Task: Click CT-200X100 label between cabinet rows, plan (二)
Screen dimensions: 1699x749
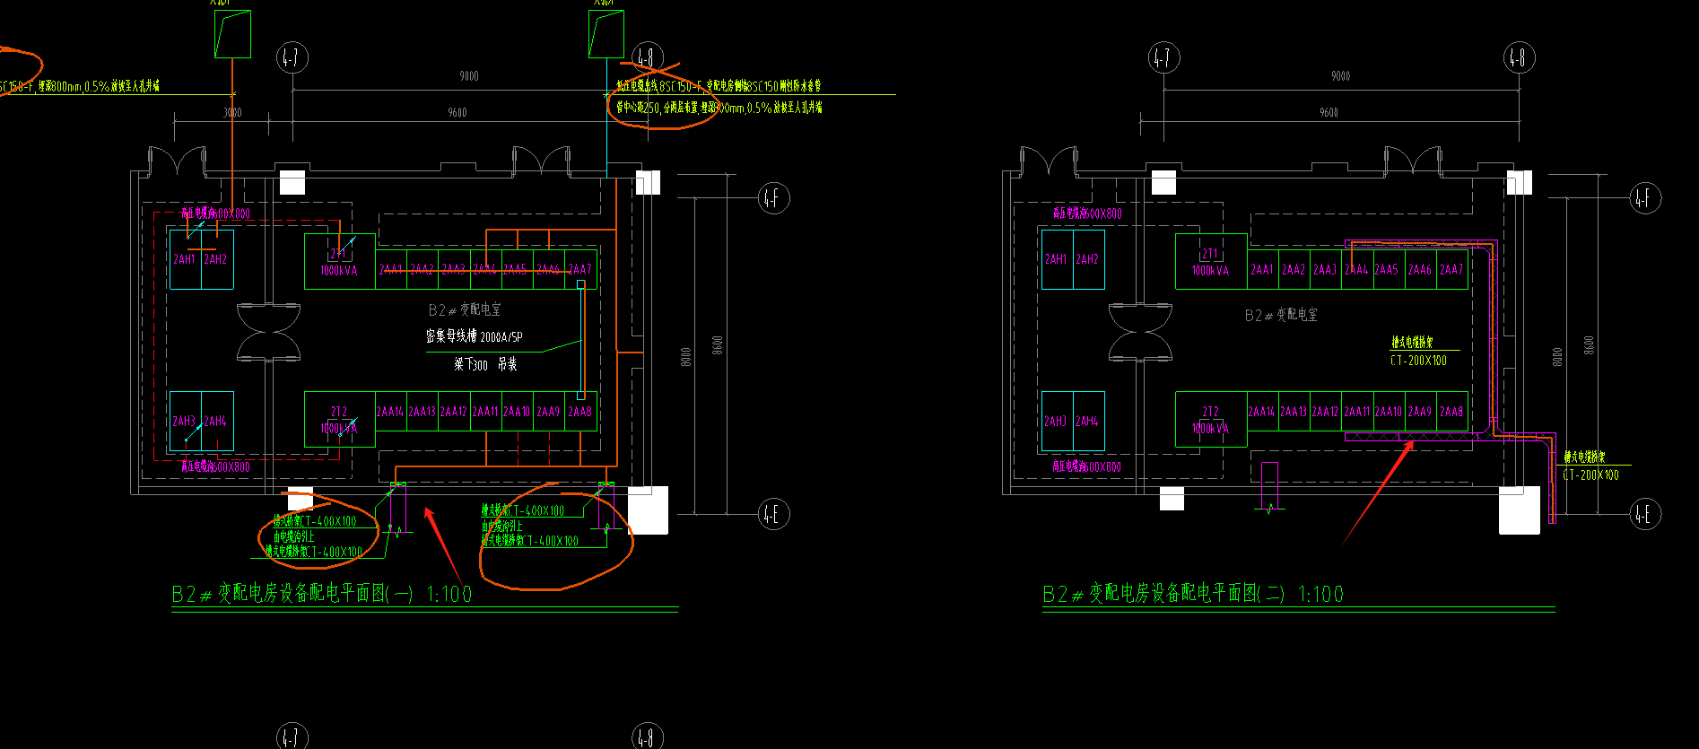Action: tap(1418, 361)
